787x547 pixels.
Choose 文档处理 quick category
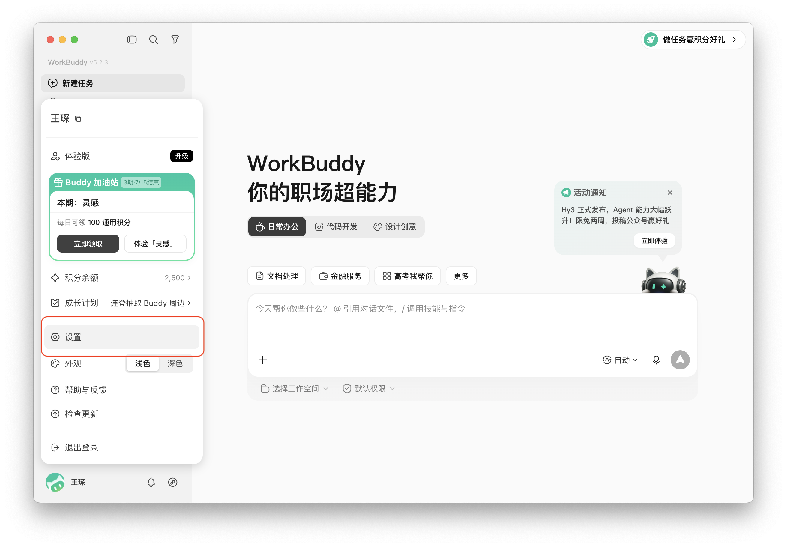(x=277, y=276)
